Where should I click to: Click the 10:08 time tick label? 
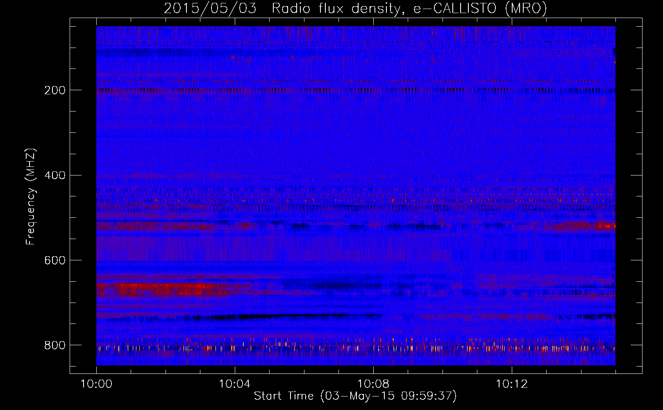(x=373, y=384)
